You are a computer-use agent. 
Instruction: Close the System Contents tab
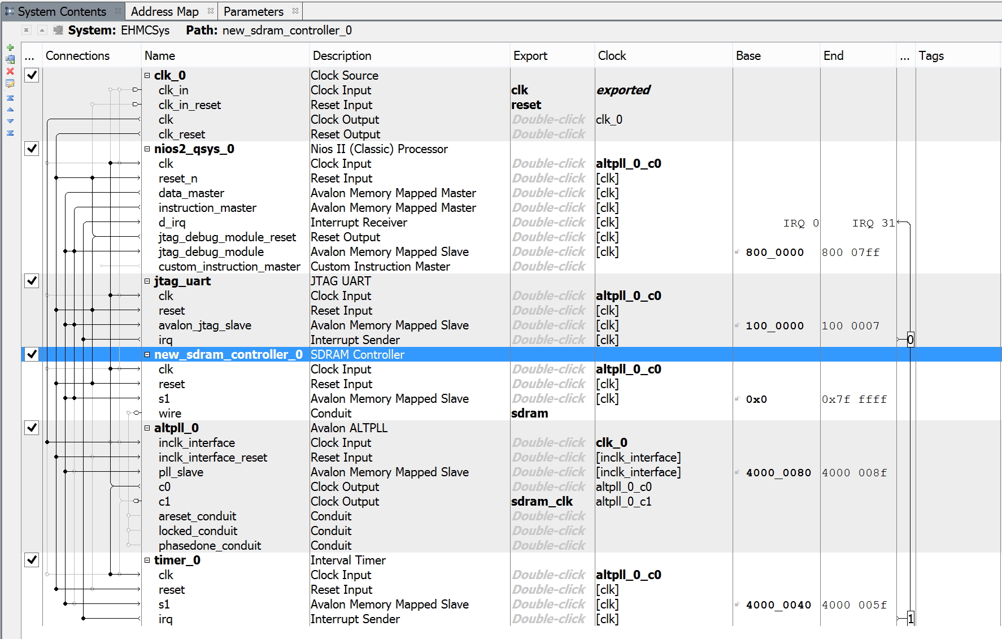(117, 11)
